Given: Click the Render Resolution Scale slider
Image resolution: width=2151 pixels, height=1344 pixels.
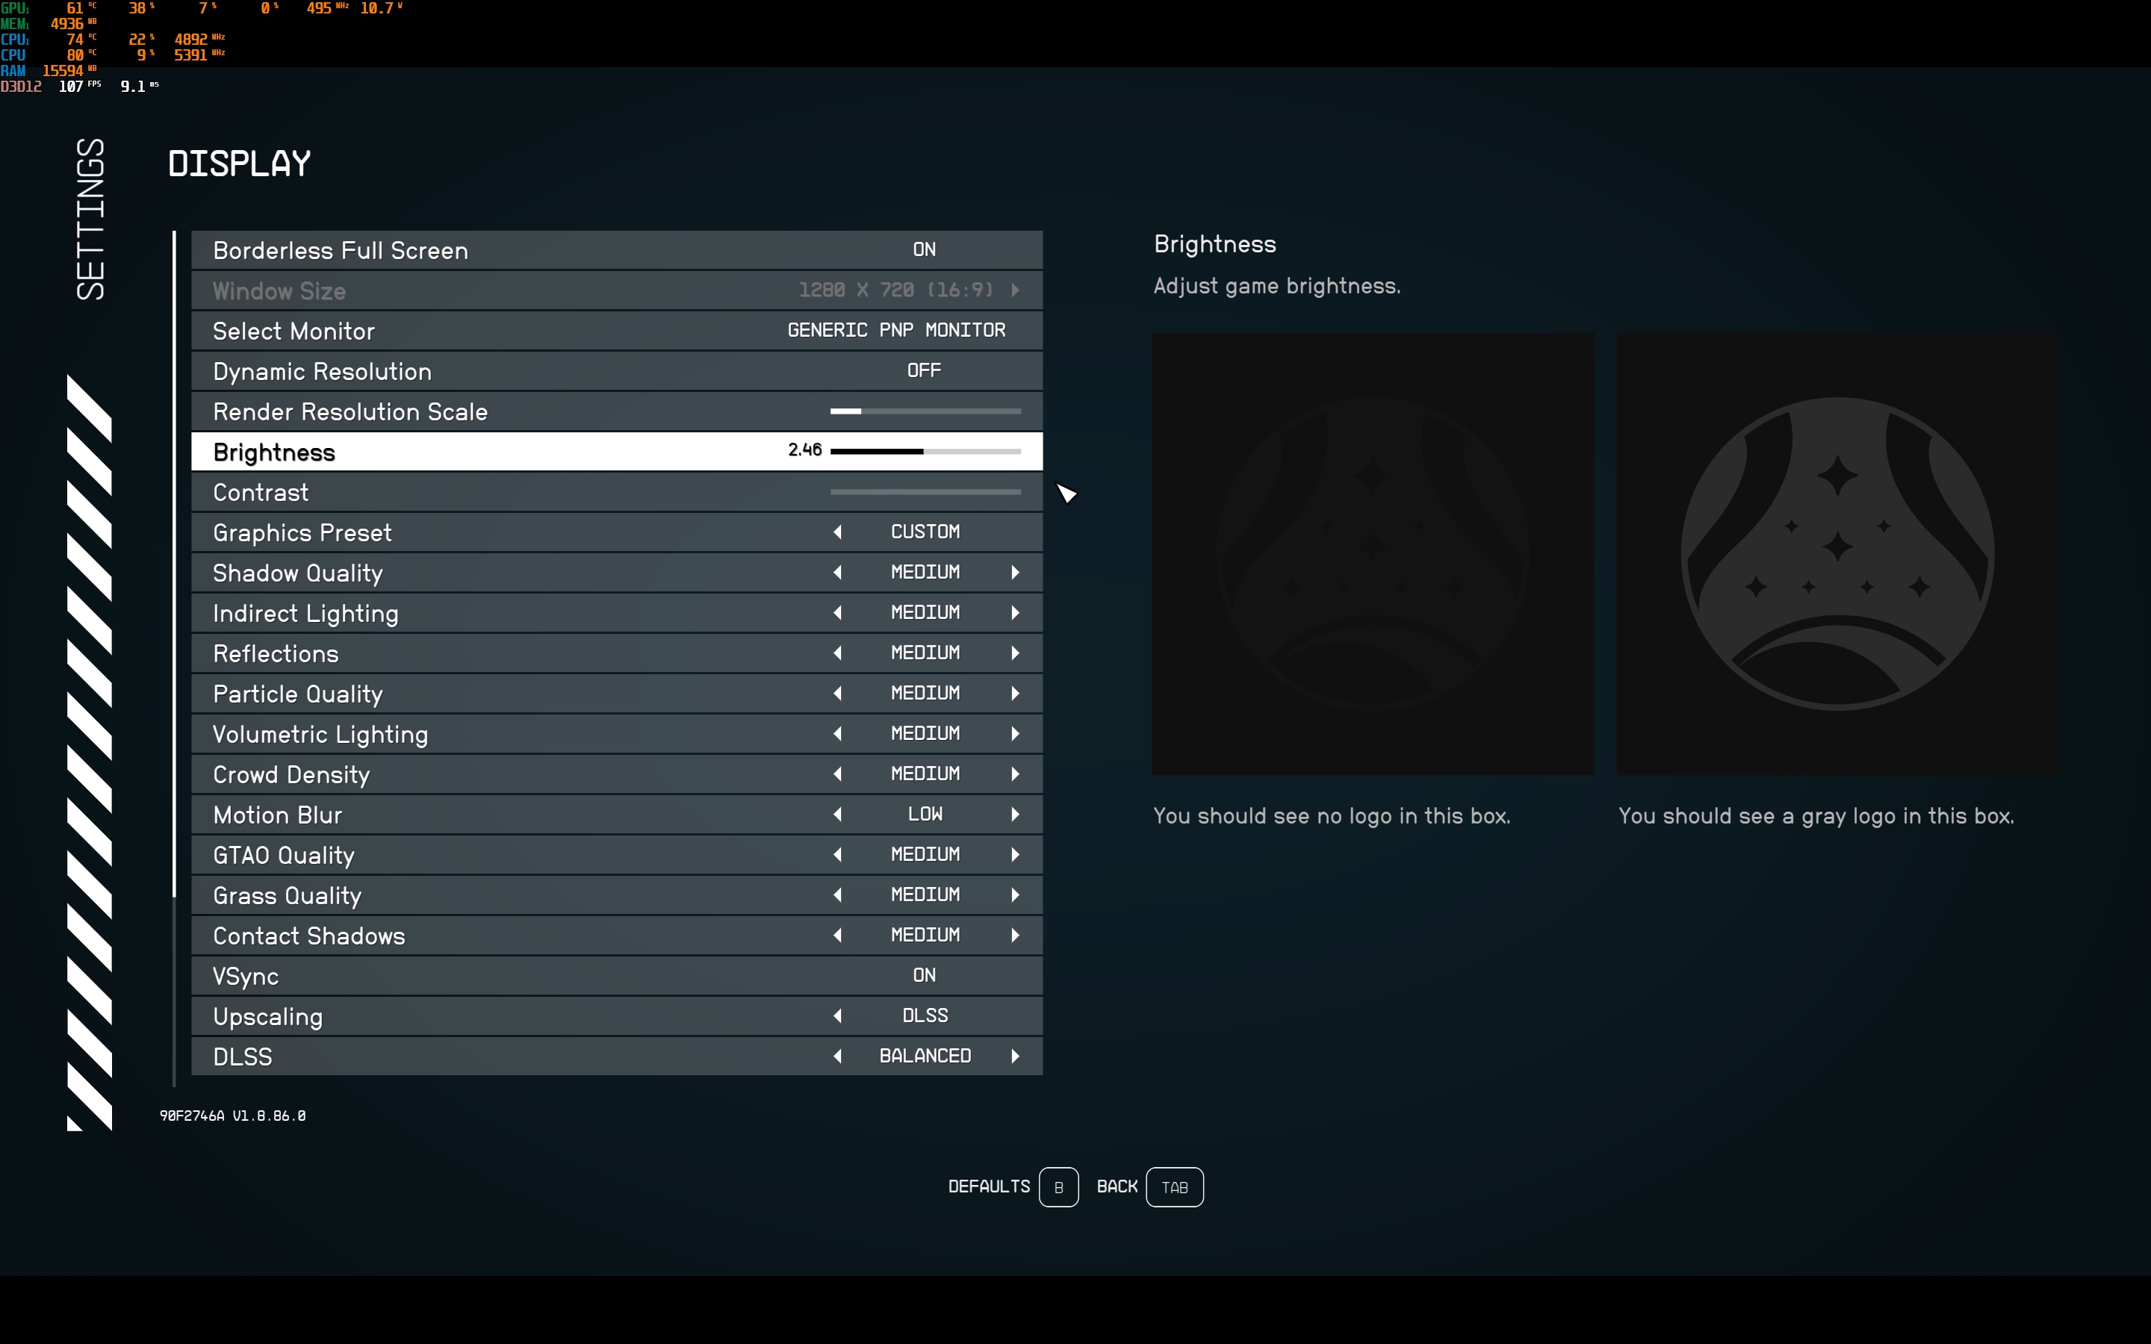Looking at the screenshot, I should (x=925, y=411).
